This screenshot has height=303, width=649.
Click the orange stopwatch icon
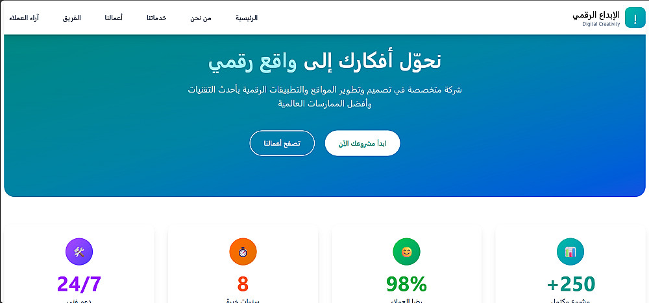[x=243, y=252]
